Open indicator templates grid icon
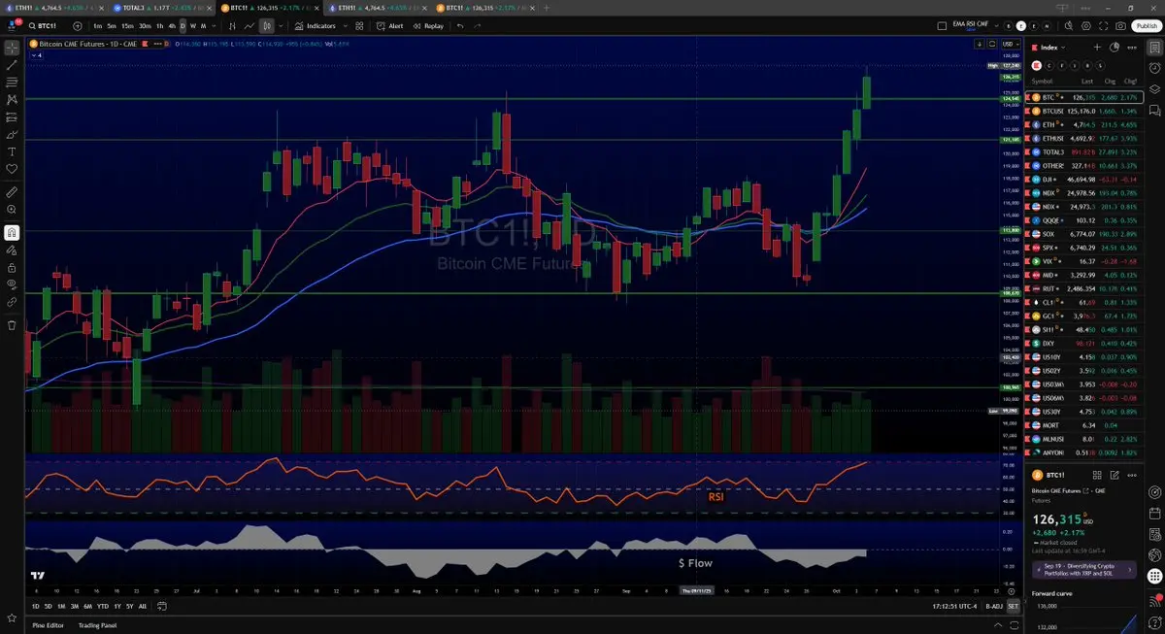Viewport: 1165px width, 634px height. coord(359,26)
